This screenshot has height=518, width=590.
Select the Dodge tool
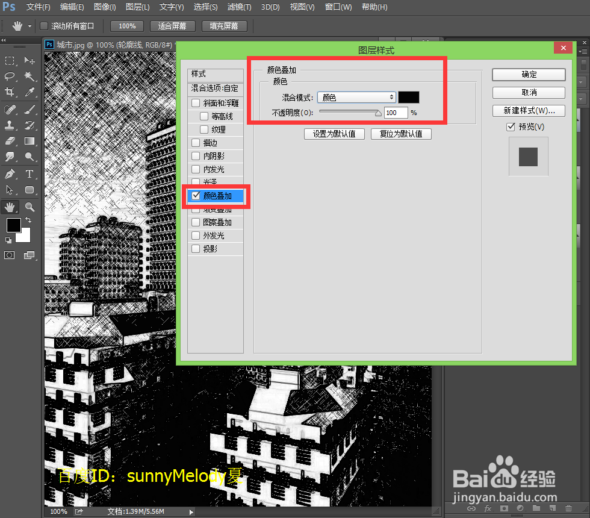coord(29,156)
